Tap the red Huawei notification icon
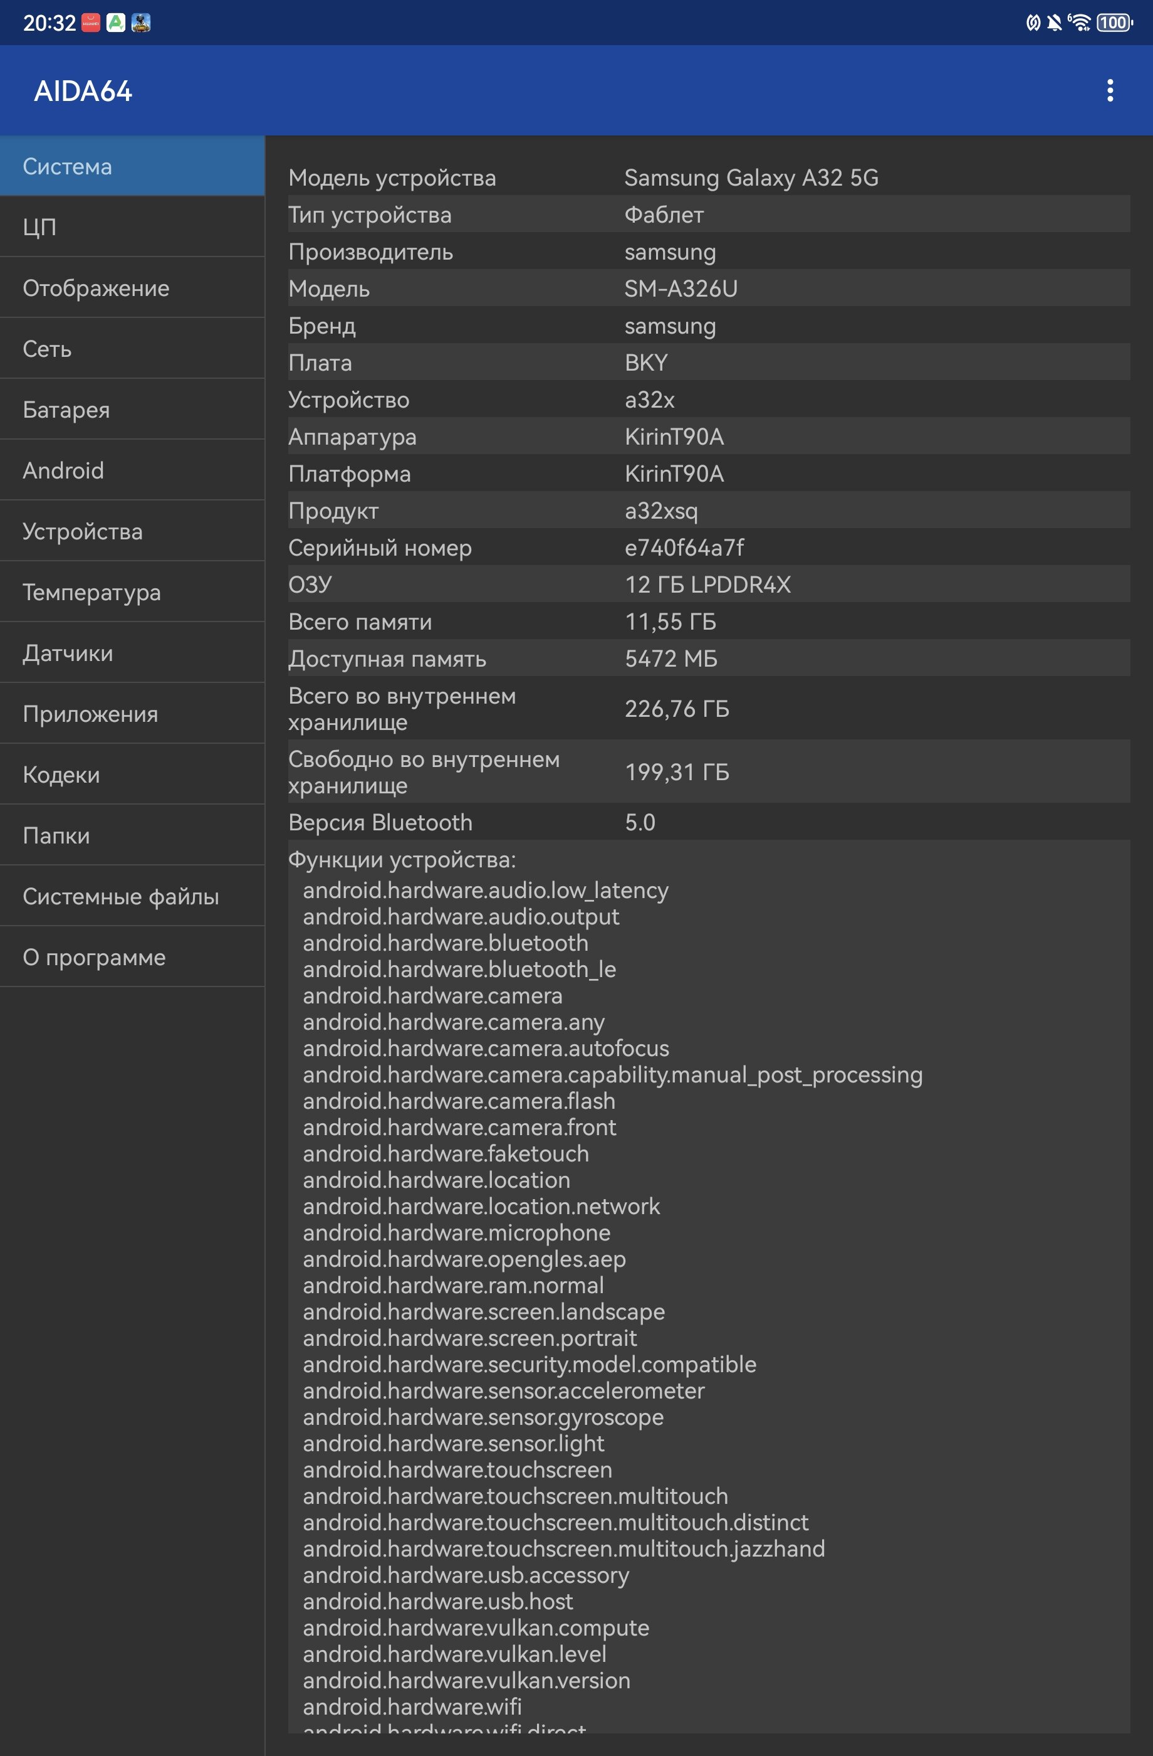Screen dimensions: 1153x1756 pos(91,23)
